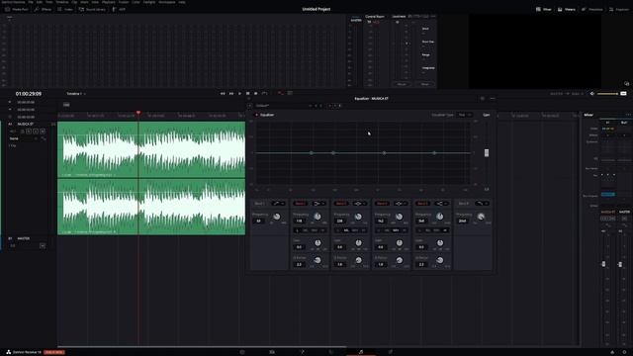Open the Media Pool panel
The image size is (633, 356).
[17, 9]
